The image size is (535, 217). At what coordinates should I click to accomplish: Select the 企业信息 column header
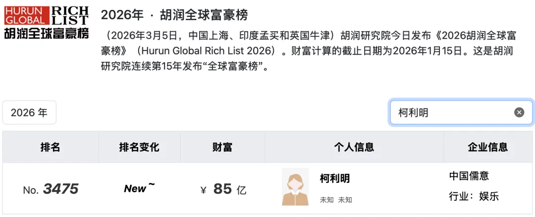tap(488, 147)
